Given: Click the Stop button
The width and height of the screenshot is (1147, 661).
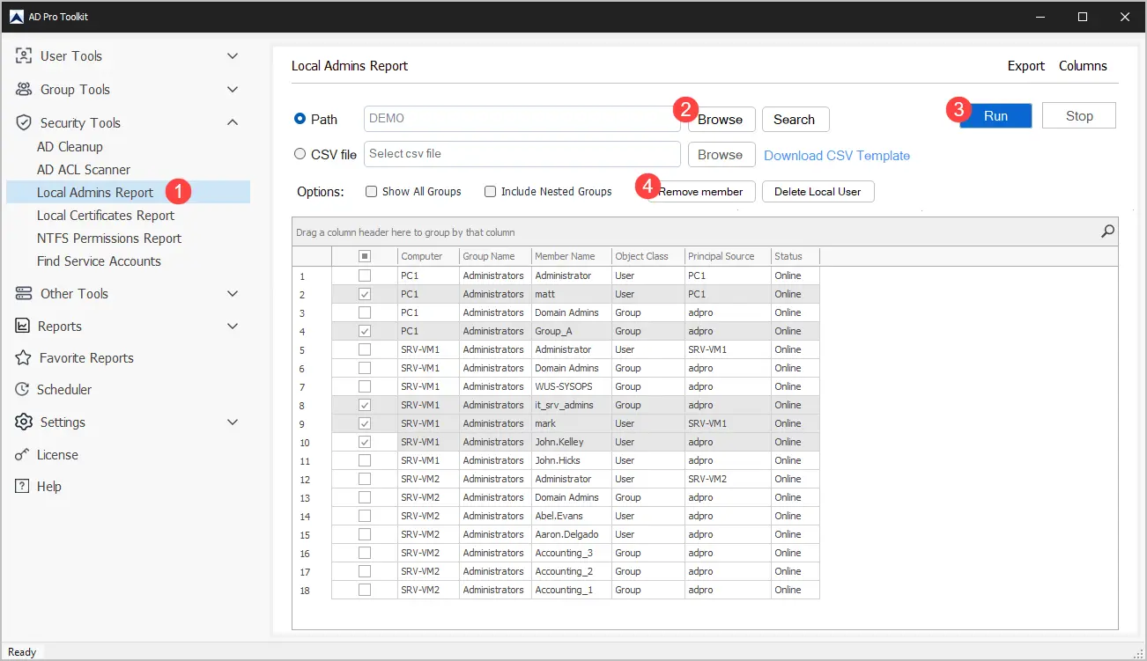Looking at the screenshot, I should [1079, 115].
